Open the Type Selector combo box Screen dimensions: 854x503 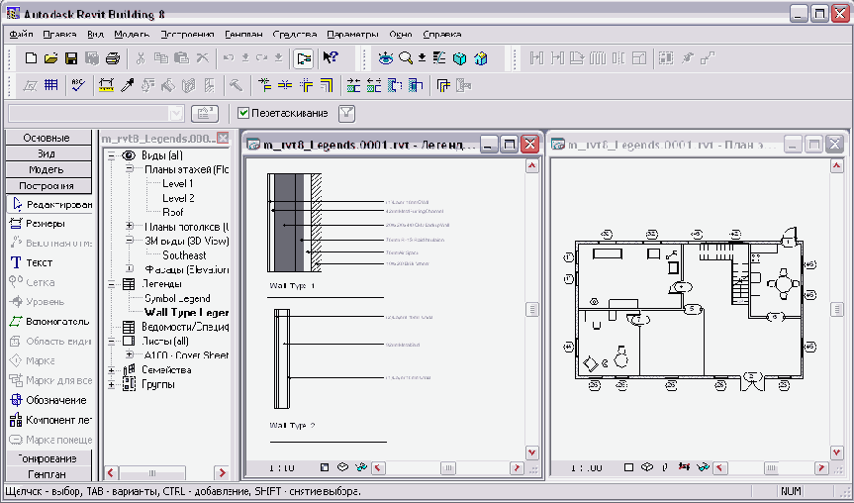click(x=96, y=113)
